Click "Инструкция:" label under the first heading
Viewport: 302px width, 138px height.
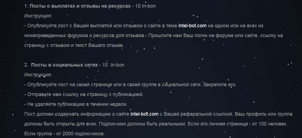coord(38,16)
